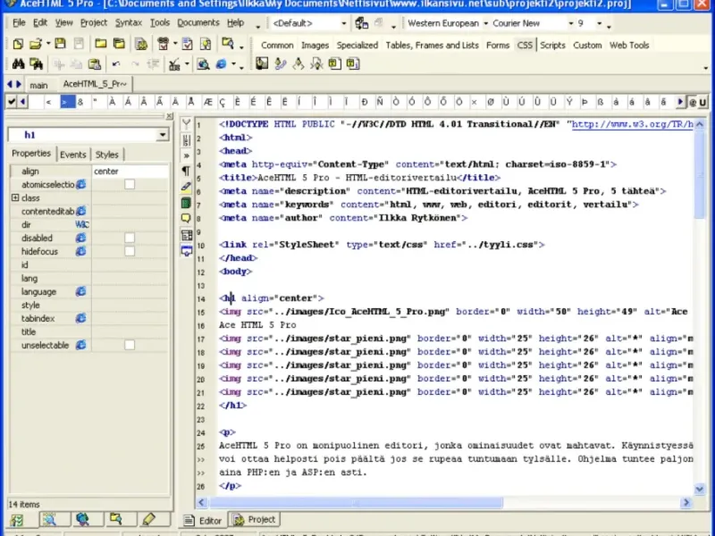Click the Undo arrow icon

[x=116, y=64]
